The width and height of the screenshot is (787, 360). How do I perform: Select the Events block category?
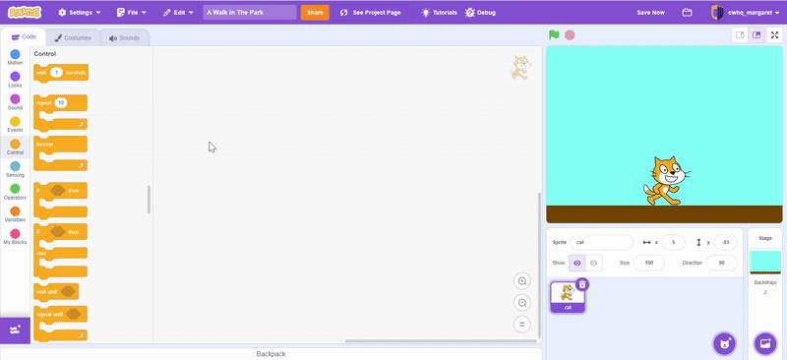point(15,125)
